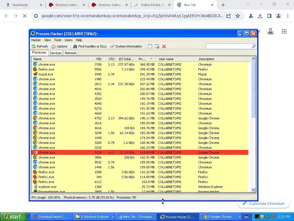
Task: Select chrome.exe process with PID 3708
Action: click(140, 64)
